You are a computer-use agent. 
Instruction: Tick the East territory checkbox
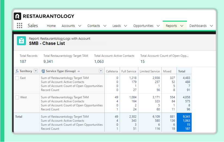[17, 78]
